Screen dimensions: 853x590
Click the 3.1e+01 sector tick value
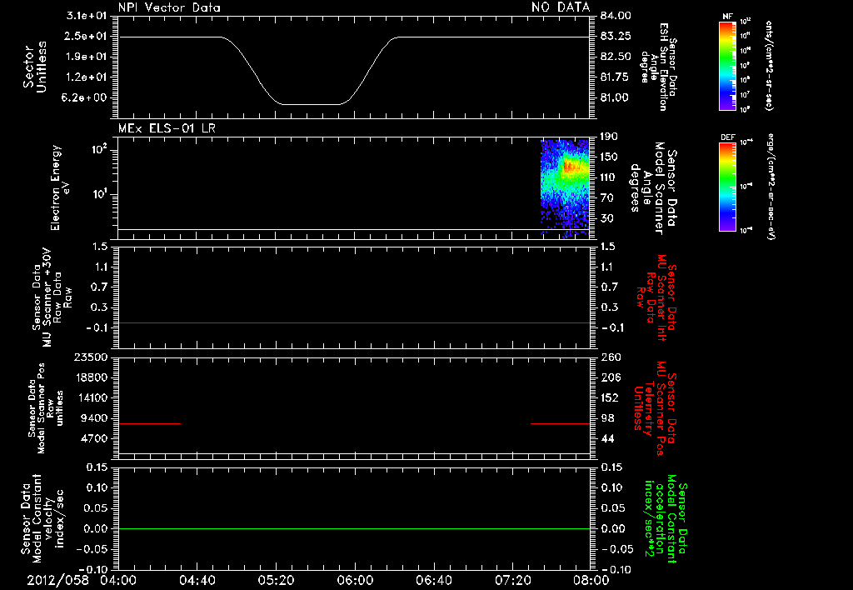tap(86, 16)
